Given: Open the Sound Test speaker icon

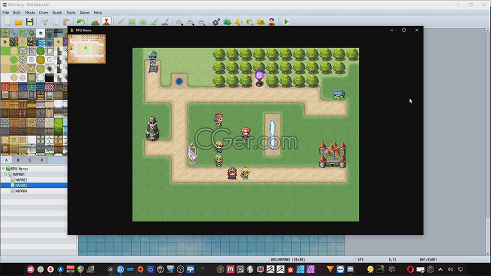Looking at the screenshot, I should coord(238,22).
